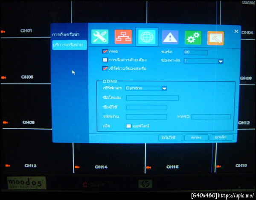256x200 pixels.
Task: Click the CH15 camera record icon
Action: 148,167
